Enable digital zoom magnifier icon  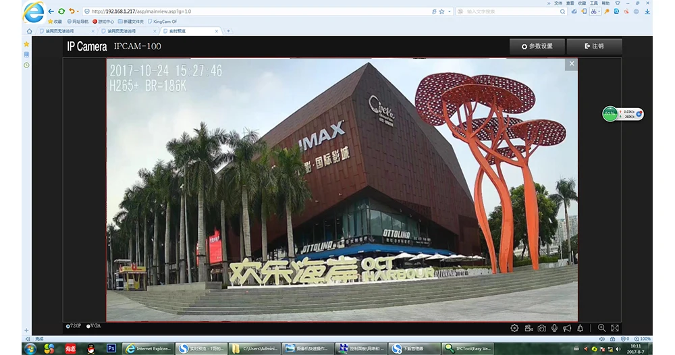tap(602, 328)
